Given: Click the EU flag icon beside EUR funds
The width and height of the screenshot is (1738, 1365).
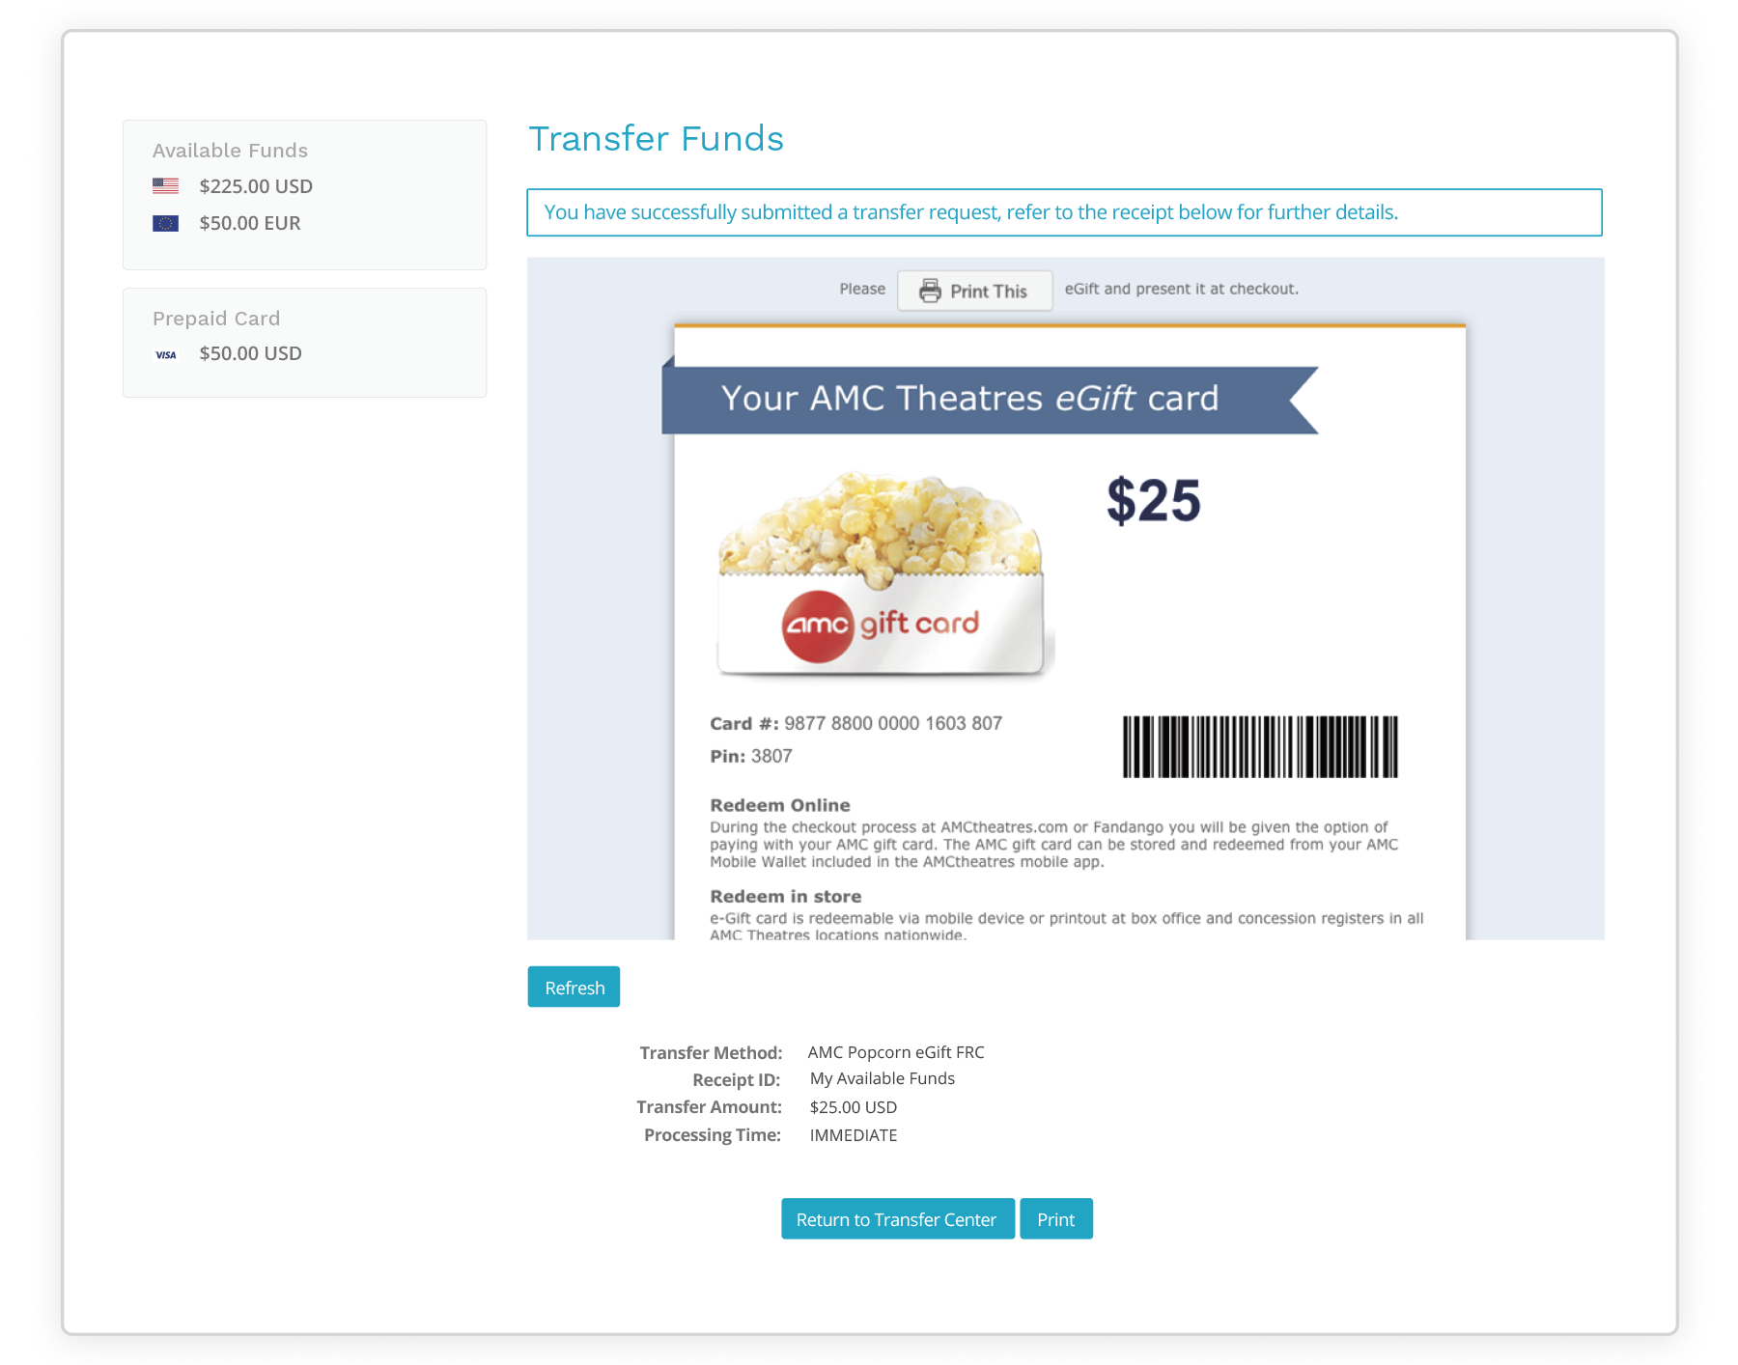Looking at the screenshot, I should [166, 222].
